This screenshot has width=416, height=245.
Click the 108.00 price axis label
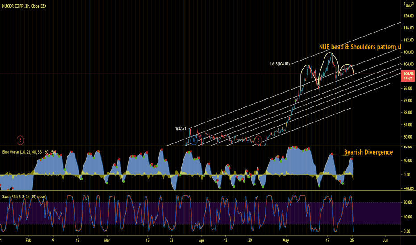[x=408, y=52]
